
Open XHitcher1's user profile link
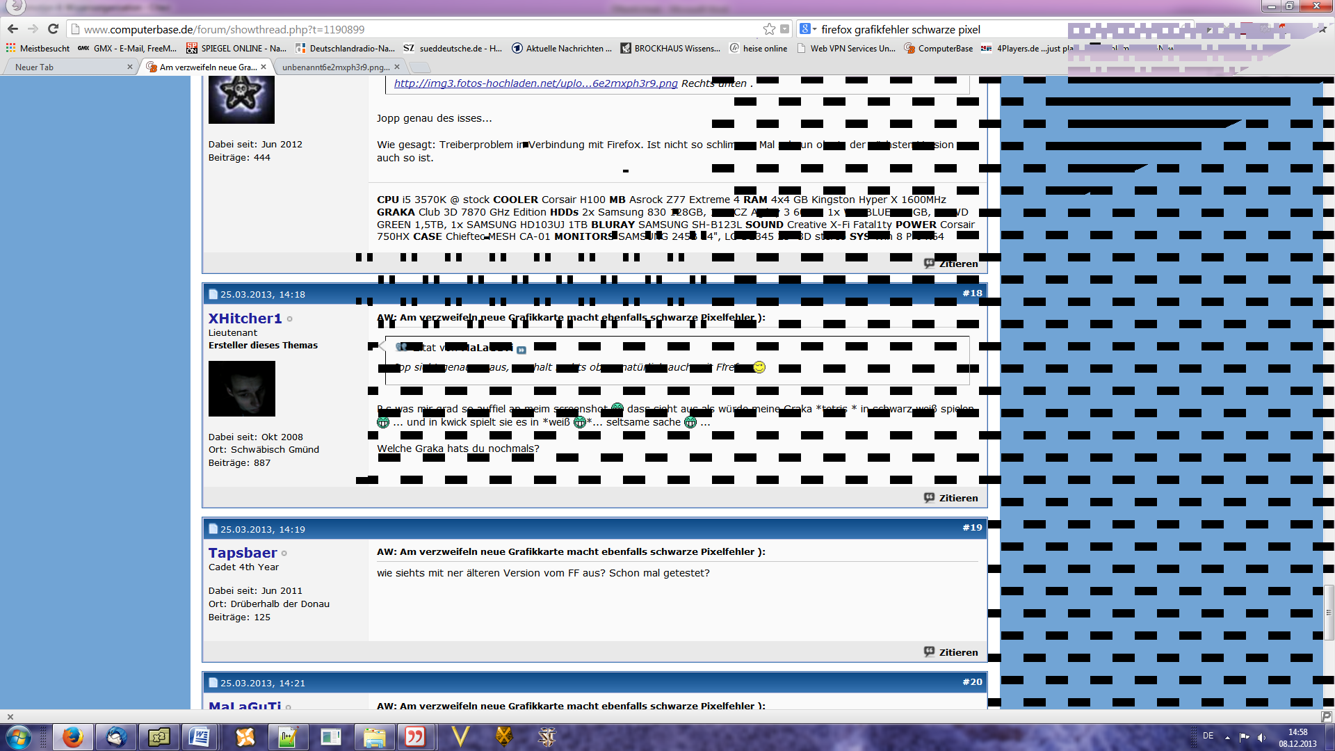pyautogui.click(x=245, y=318)
